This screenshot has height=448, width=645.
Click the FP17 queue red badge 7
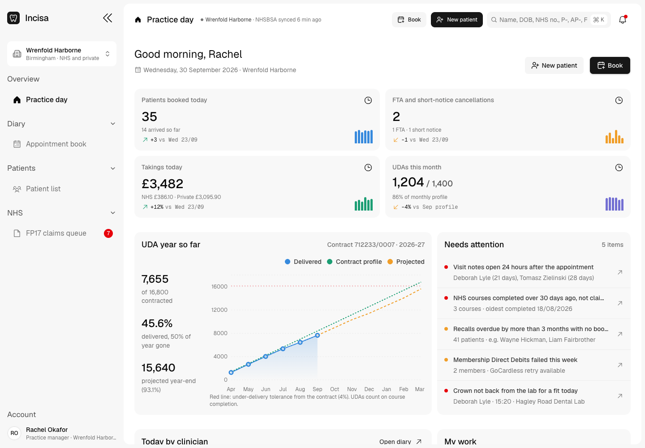(108, 233)
